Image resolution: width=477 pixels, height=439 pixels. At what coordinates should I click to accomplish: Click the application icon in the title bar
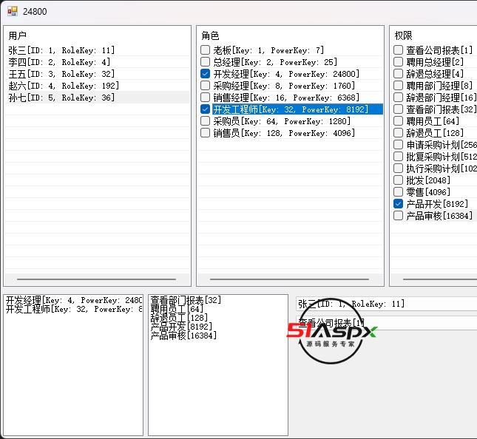click(13, 11)
